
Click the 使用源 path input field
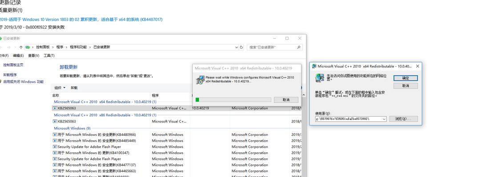349,119
